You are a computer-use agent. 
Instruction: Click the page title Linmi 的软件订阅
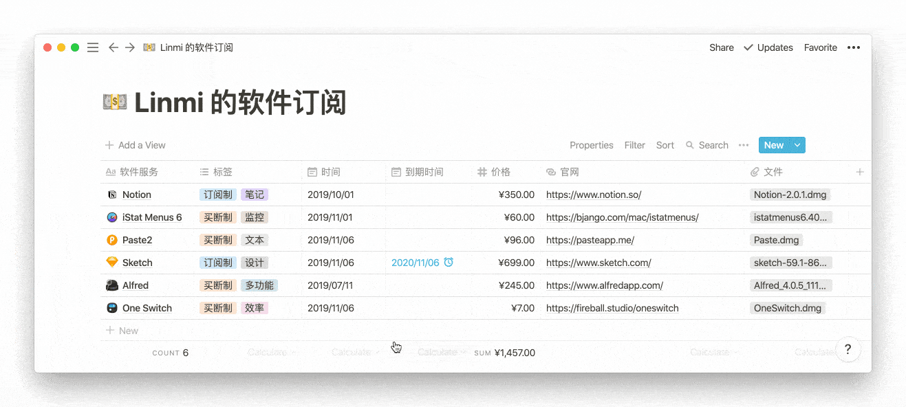pos(240,102)
